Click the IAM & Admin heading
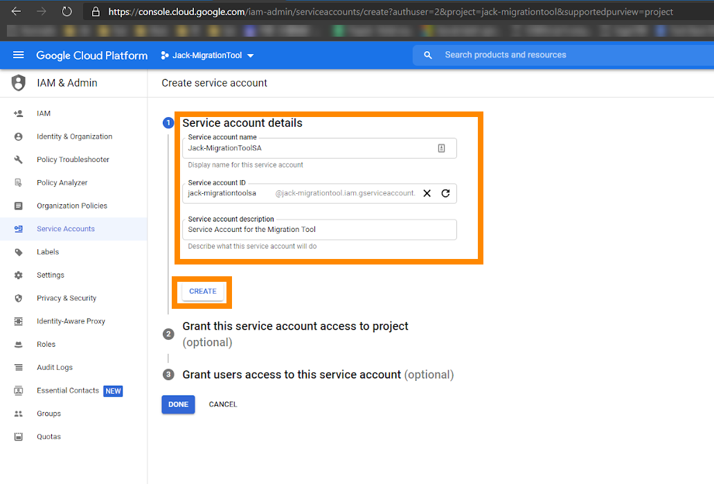 (67, 83)
